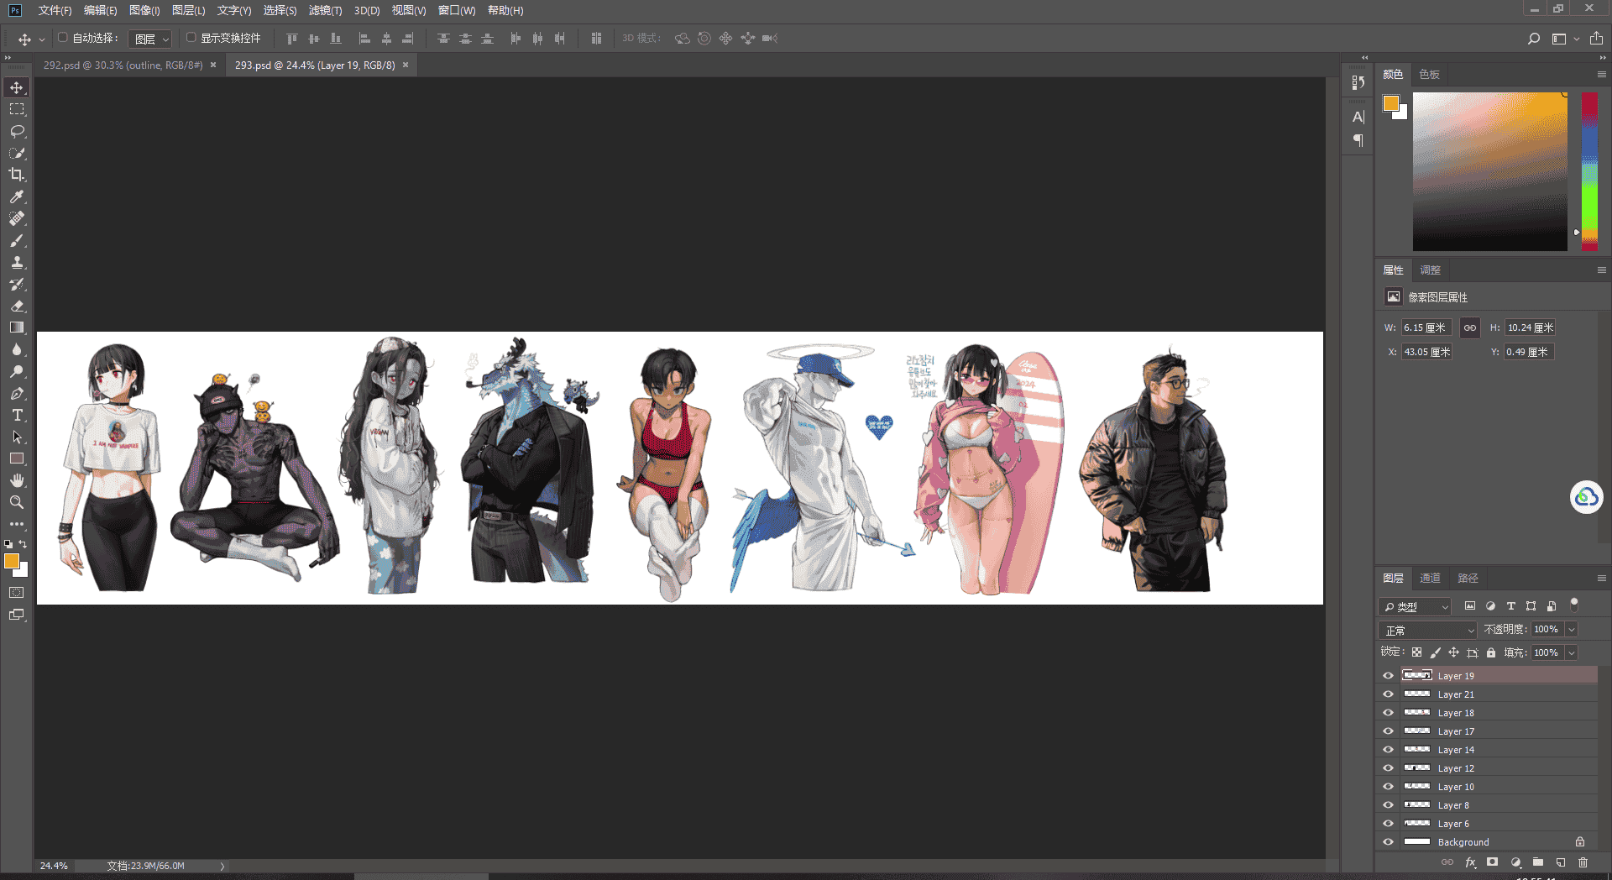Create a new layer via panel icon
Viewport: 1612px width, 880px height.
coord(1561,862)
